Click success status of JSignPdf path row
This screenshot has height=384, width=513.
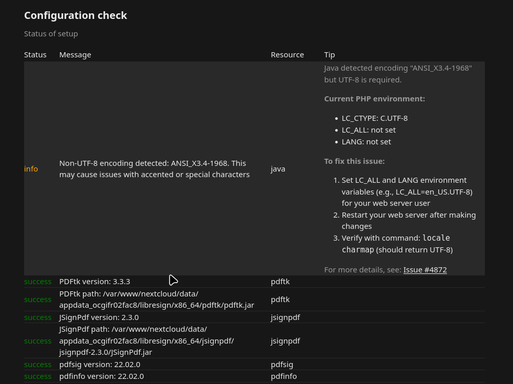pos(37,341)
